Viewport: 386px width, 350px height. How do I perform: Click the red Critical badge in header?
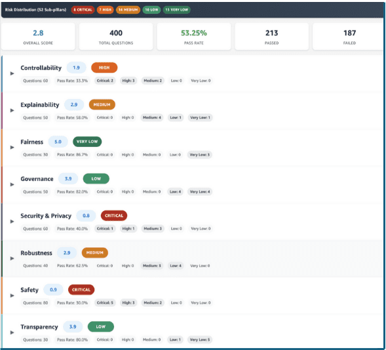point(83,10)
